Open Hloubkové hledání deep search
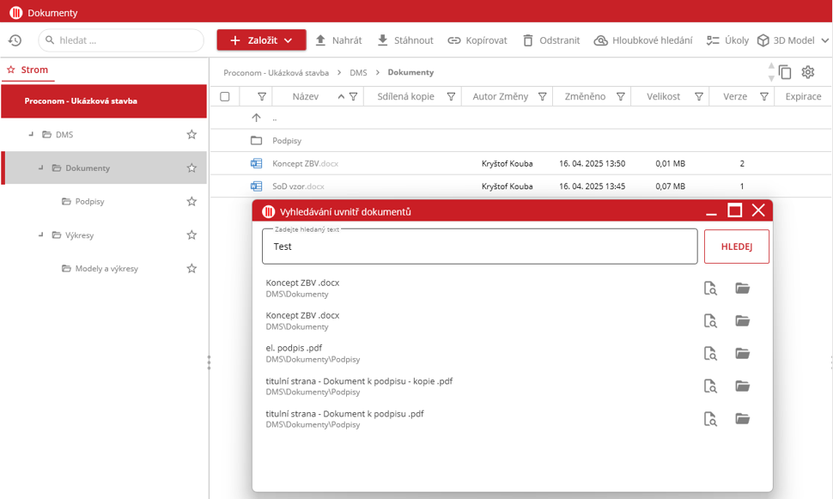The width and height of the screenshot is (833, 499). (642, 40)
